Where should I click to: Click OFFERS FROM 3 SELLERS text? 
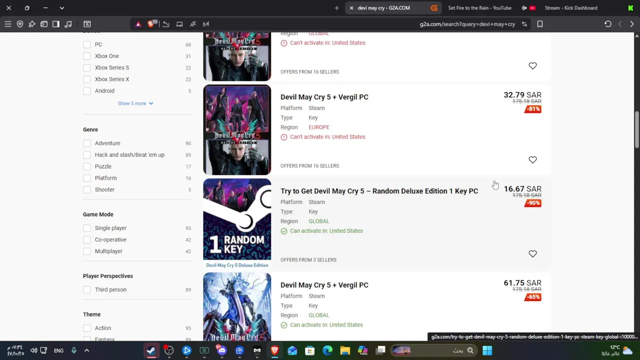click(x=308, y=260)
